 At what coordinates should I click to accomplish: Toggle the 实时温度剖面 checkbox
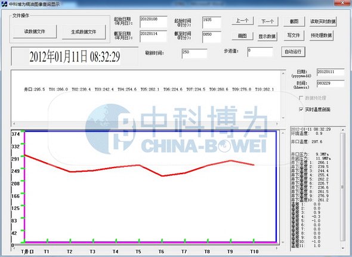301,110
